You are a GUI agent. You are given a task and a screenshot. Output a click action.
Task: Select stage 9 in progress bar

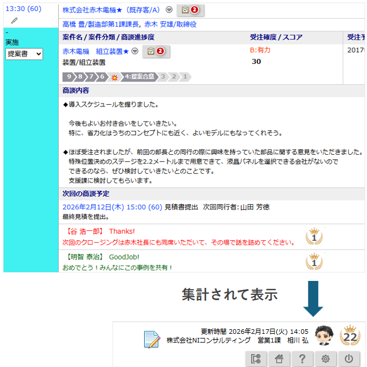click(69, 76)
